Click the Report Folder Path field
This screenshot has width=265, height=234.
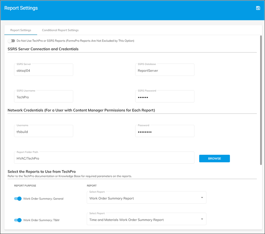point(104,158)
